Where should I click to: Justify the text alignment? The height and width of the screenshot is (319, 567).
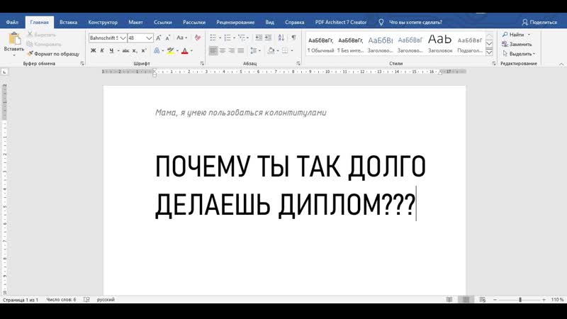click(x=240, y=50)
